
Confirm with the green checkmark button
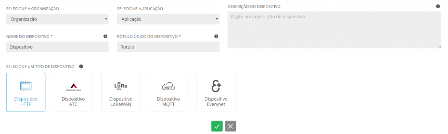pyautogui.click(x=217, y=126)
